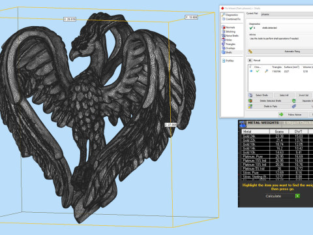Sort the shell list by Surface (mm²) column
This screenshot has height=235, width=313.
point(291,67)
